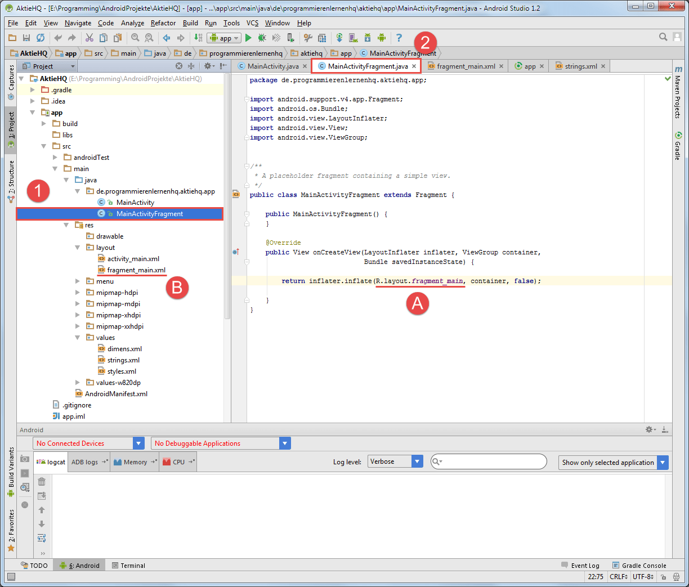Collapse the layout folder in the project tree
This screenshot has width=689, height=587.
click(77, 247)
